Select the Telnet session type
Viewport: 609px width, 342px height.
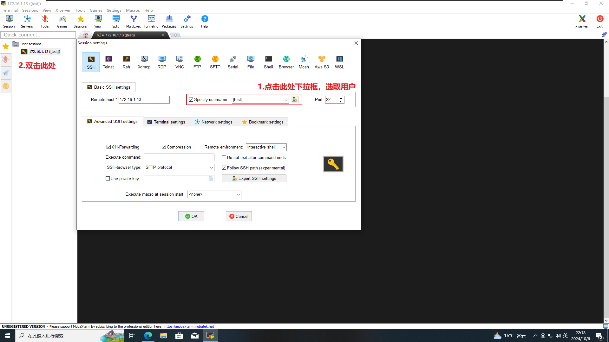(x=108, y=62)
